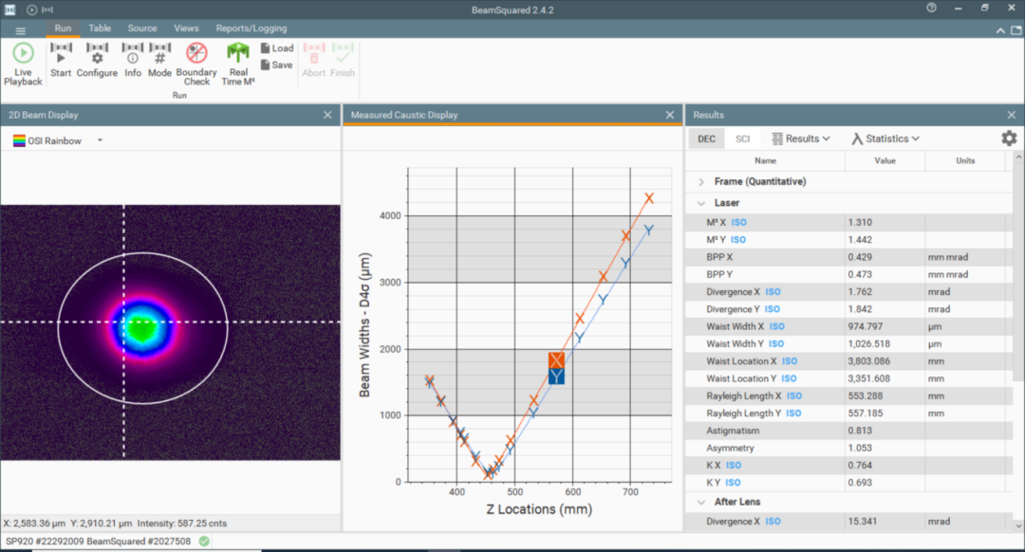Close the Measured Caustic Display panel
The height and width of the screenshot is (552, 1025).
click(670, 115)
